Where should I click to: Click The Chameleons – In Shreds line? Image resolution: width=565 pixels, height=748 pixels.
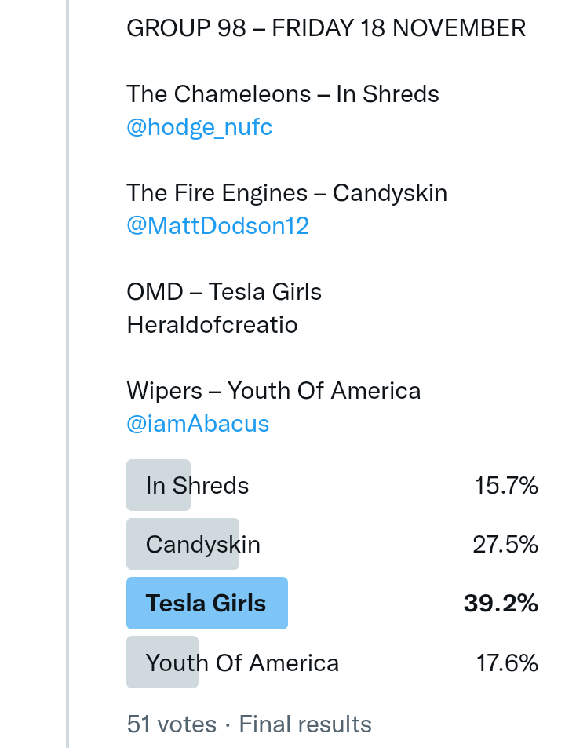point(282,94)
